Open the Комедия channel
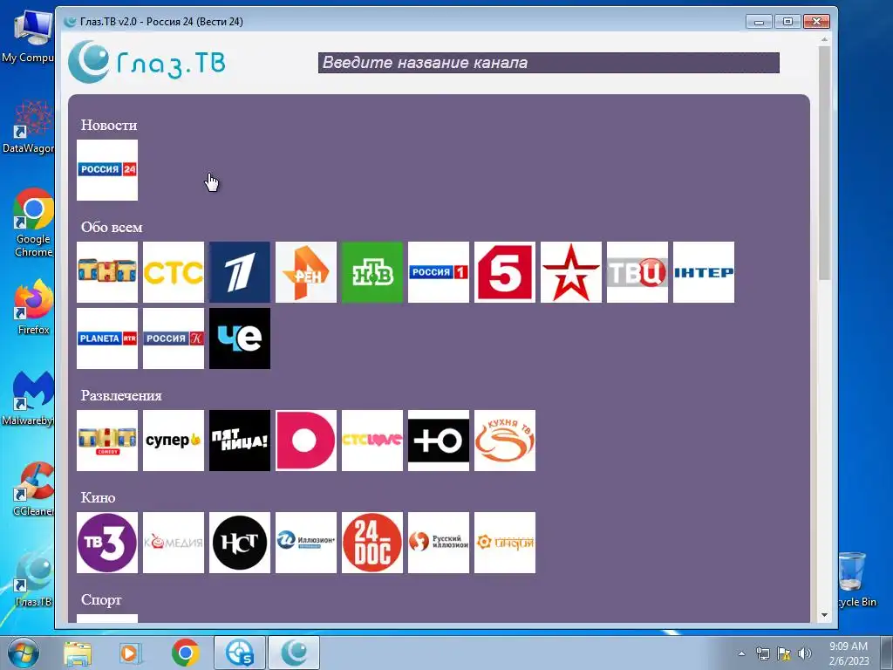The height and width of the screenshot is (670, 893). [174, 543]
